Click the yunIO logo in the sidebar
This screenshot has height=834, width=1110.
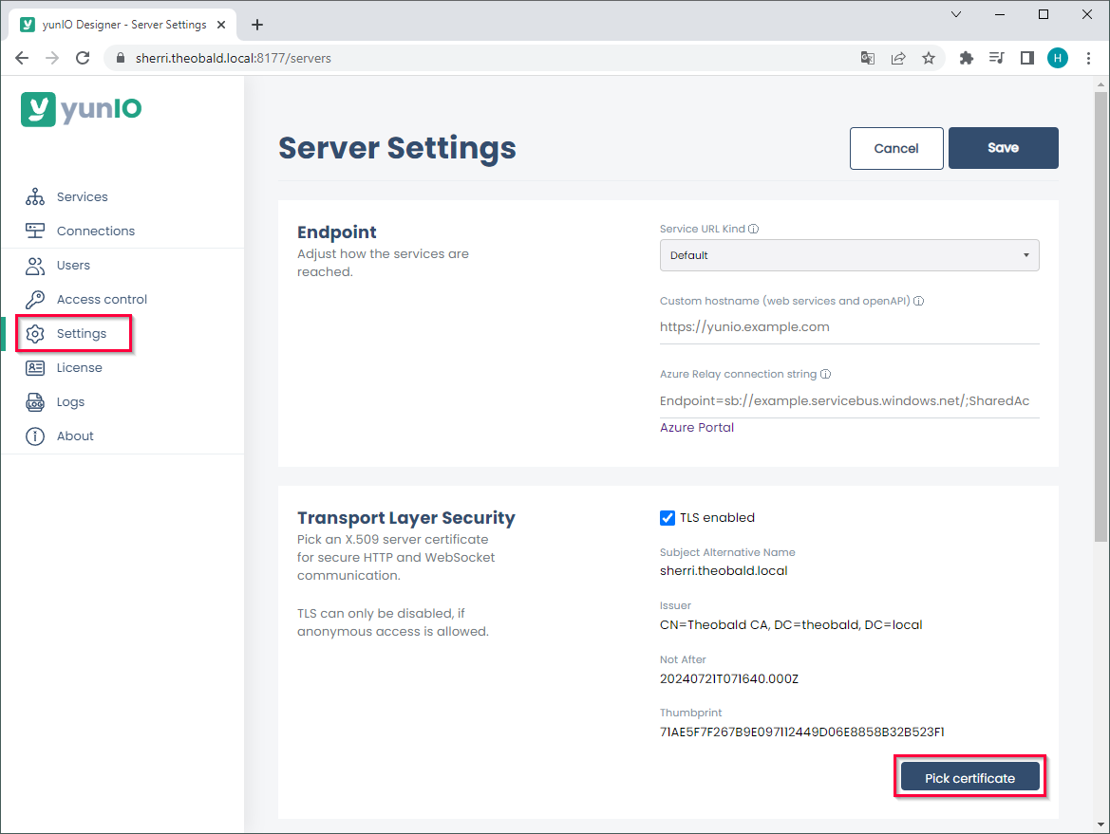pyautogui.click(x=81, y=110)
